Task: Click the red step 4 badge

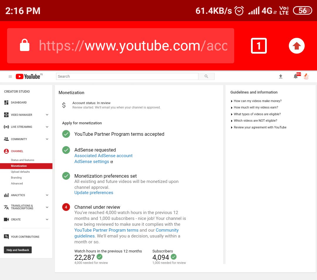Action: pyautogui.click(x=66, y=207)
